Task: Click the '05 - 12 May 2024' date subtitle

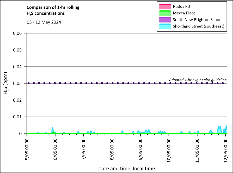Action: tap(44, 22)
